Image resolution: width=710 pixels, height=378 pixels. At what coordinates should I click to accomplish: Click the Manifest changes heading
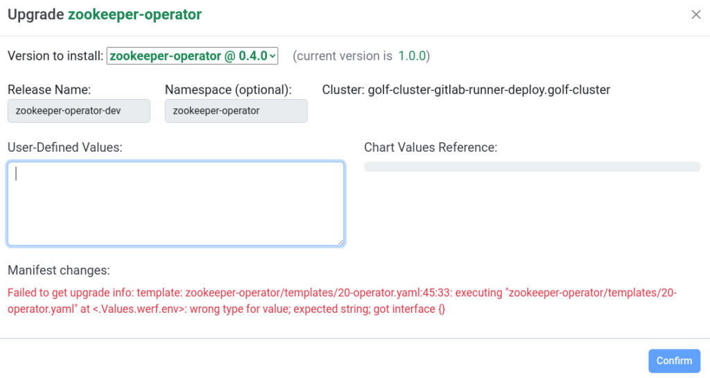59,270
